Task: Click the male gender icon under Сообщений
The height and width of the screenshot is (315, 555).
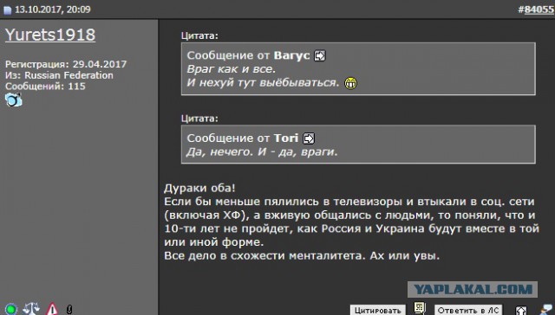Action: (x=14, y=100)
